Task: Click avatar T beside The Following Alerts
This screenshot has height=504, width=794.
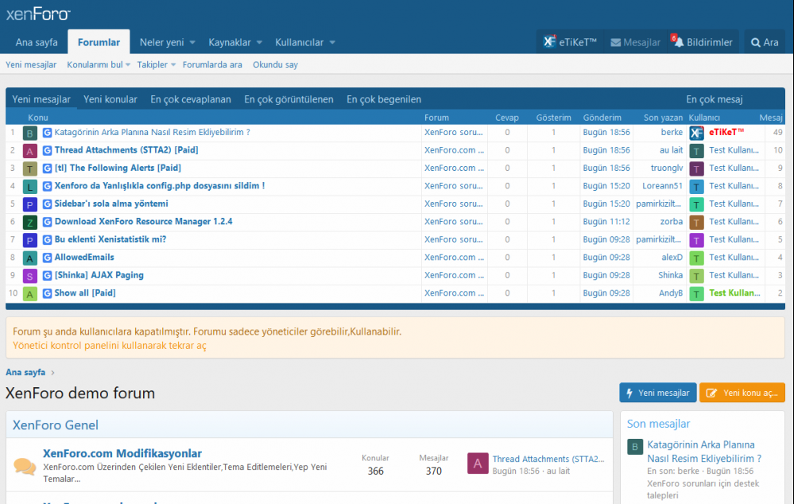Action: tap(30, 169)
